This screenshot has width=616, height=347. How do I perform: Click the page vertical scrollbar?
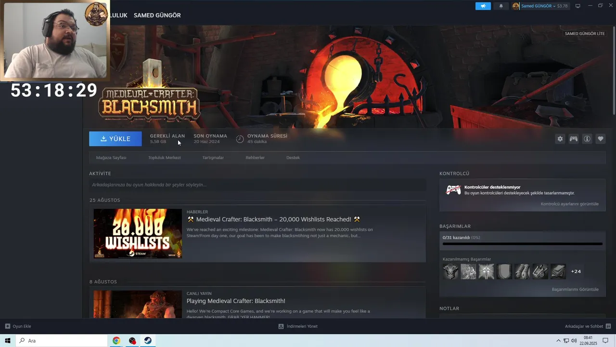[x=614, y=70]
